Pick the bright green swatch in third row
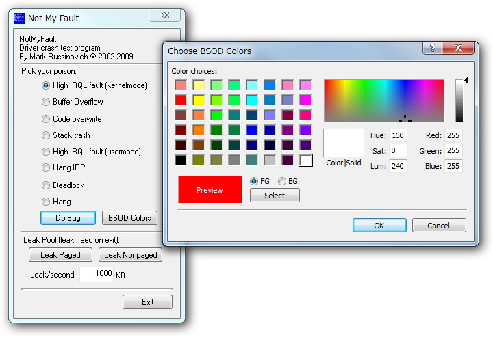Image resolution: width=493 pixels, height=337 pixels. 216,115
